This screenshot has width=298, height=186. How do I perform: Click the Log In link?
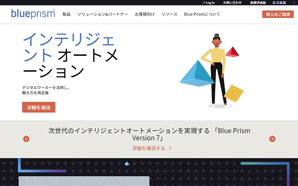[210, 2]
